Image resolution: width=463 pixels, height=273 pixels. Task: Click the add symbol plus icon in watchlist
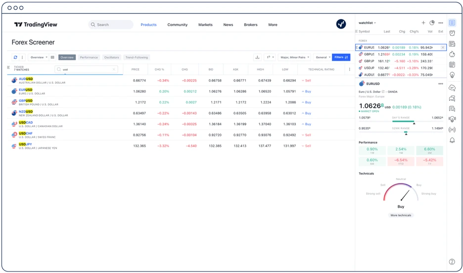(423, 23)
